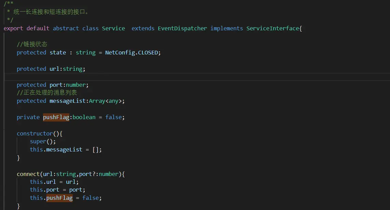The height and width of the screenshot is (210, 390).
Task: Click 'messageList' in the protected declaration
Action: pyautogui.click(x=68, y=101)
